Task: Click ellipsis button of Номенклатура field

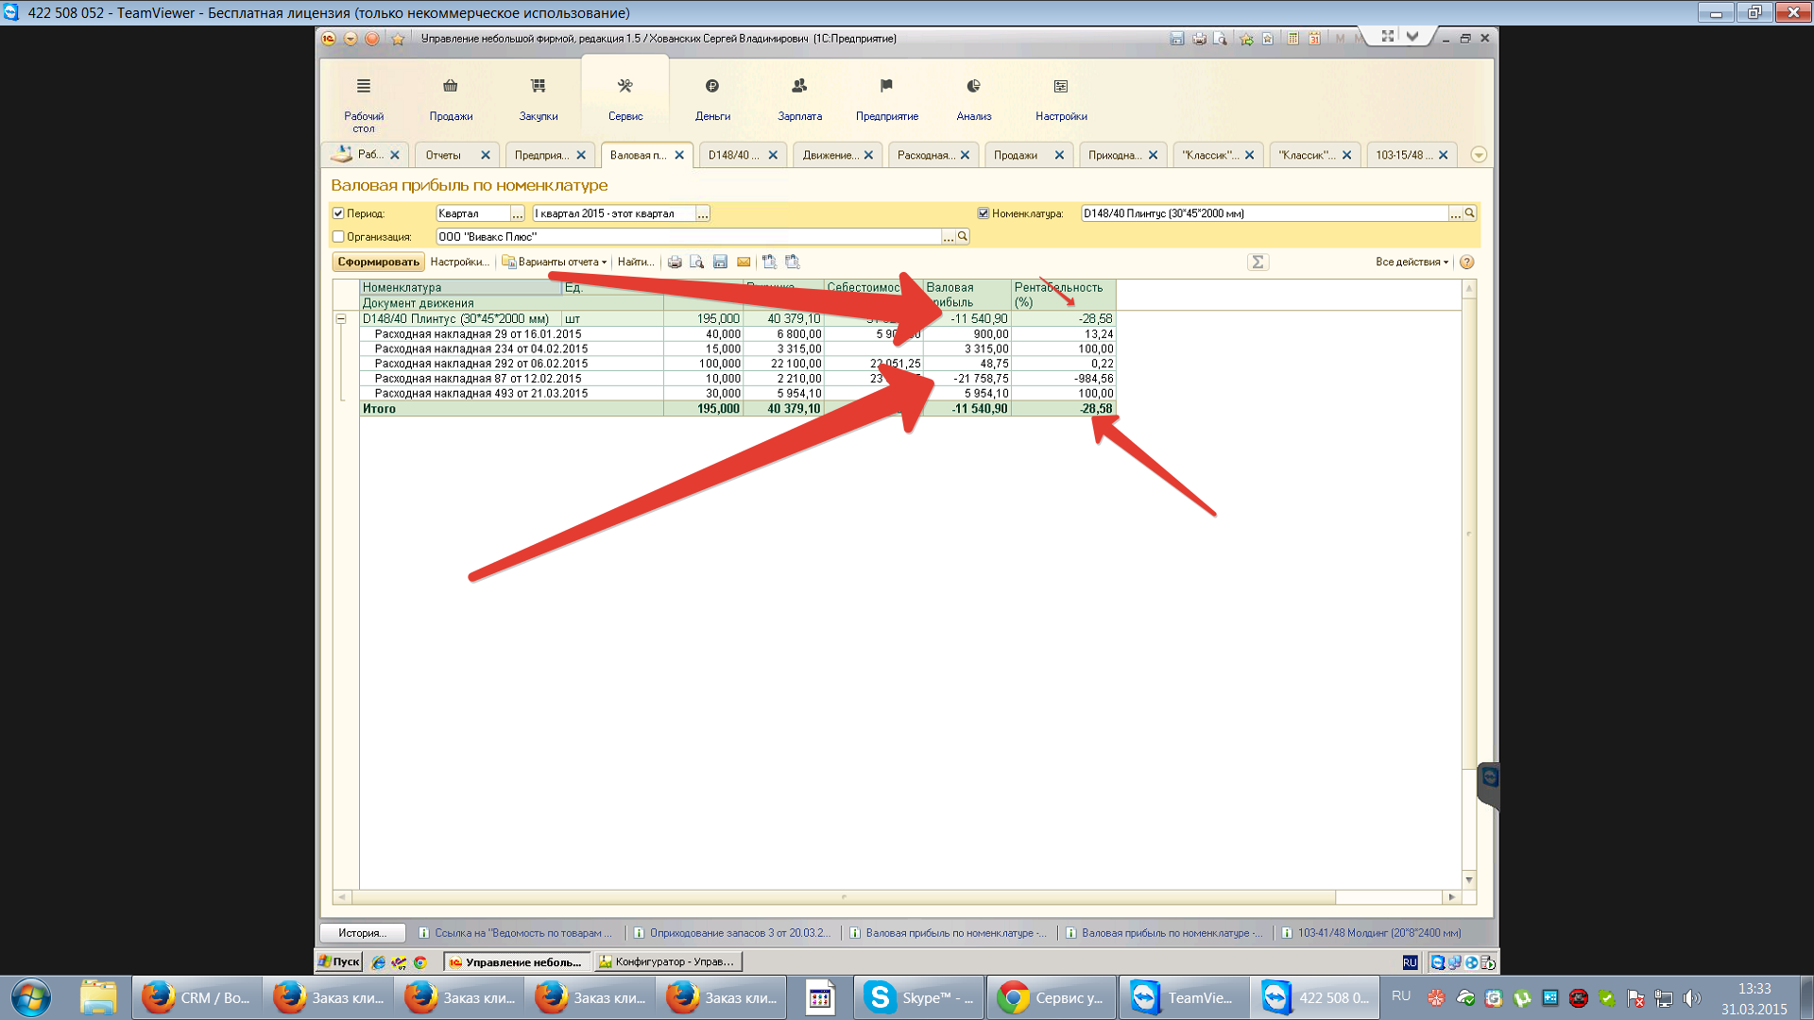Action: tap(1455, 214)
